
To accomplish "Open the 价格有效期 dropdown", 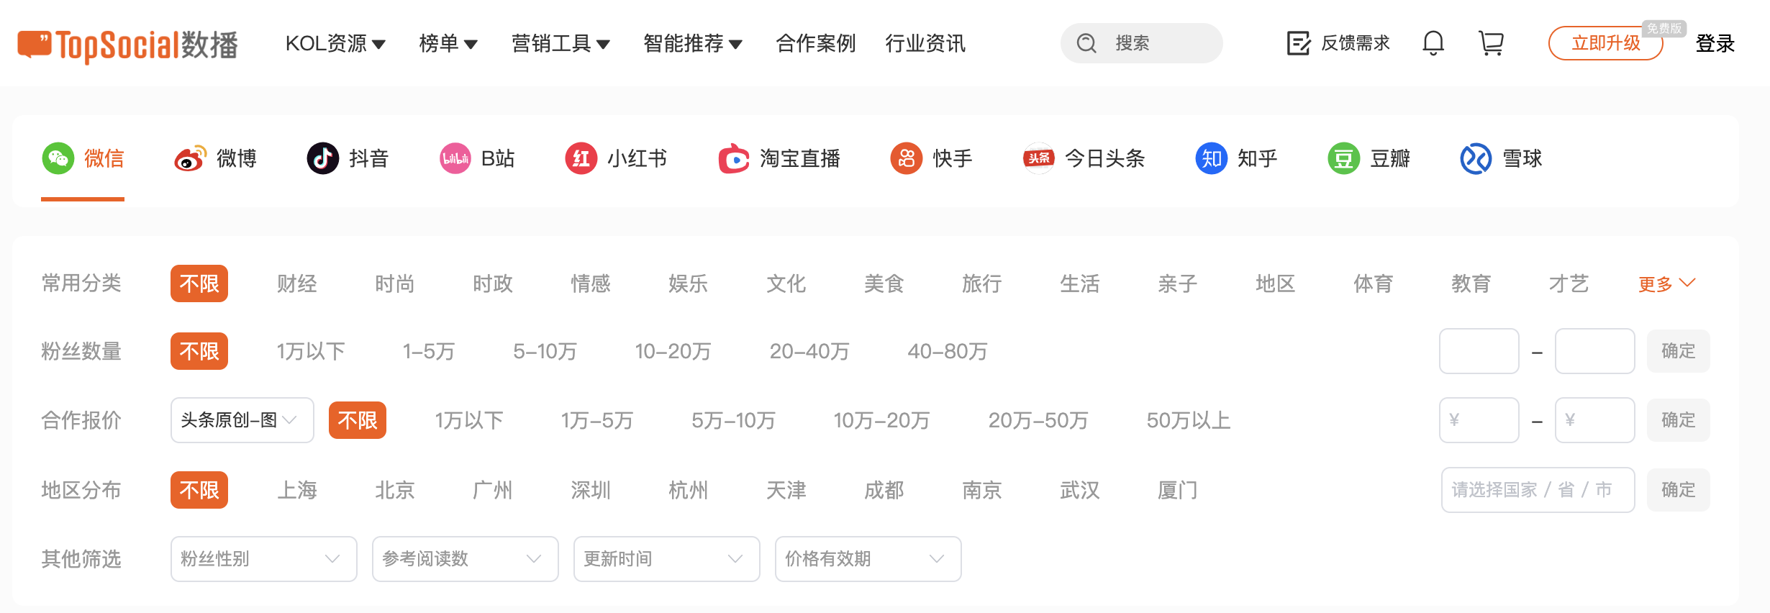I will pyautogui.click(x=868, y=559).
